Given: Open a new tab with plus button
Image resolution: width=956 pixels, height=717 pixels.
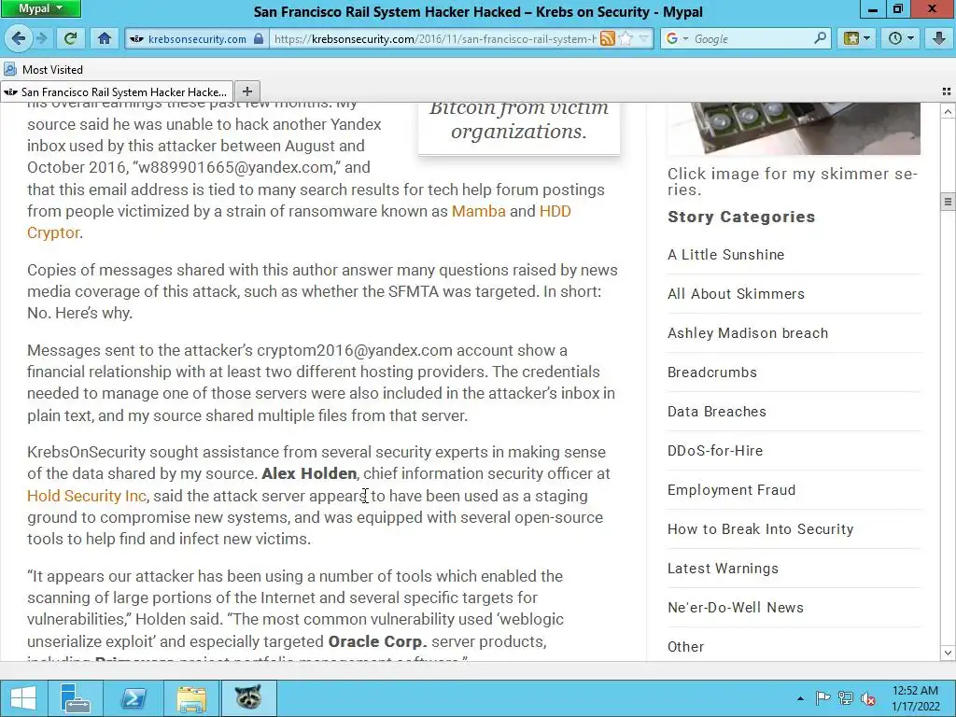Looking at the screenshot, I should pyautogui.click(x=246, y=91).
